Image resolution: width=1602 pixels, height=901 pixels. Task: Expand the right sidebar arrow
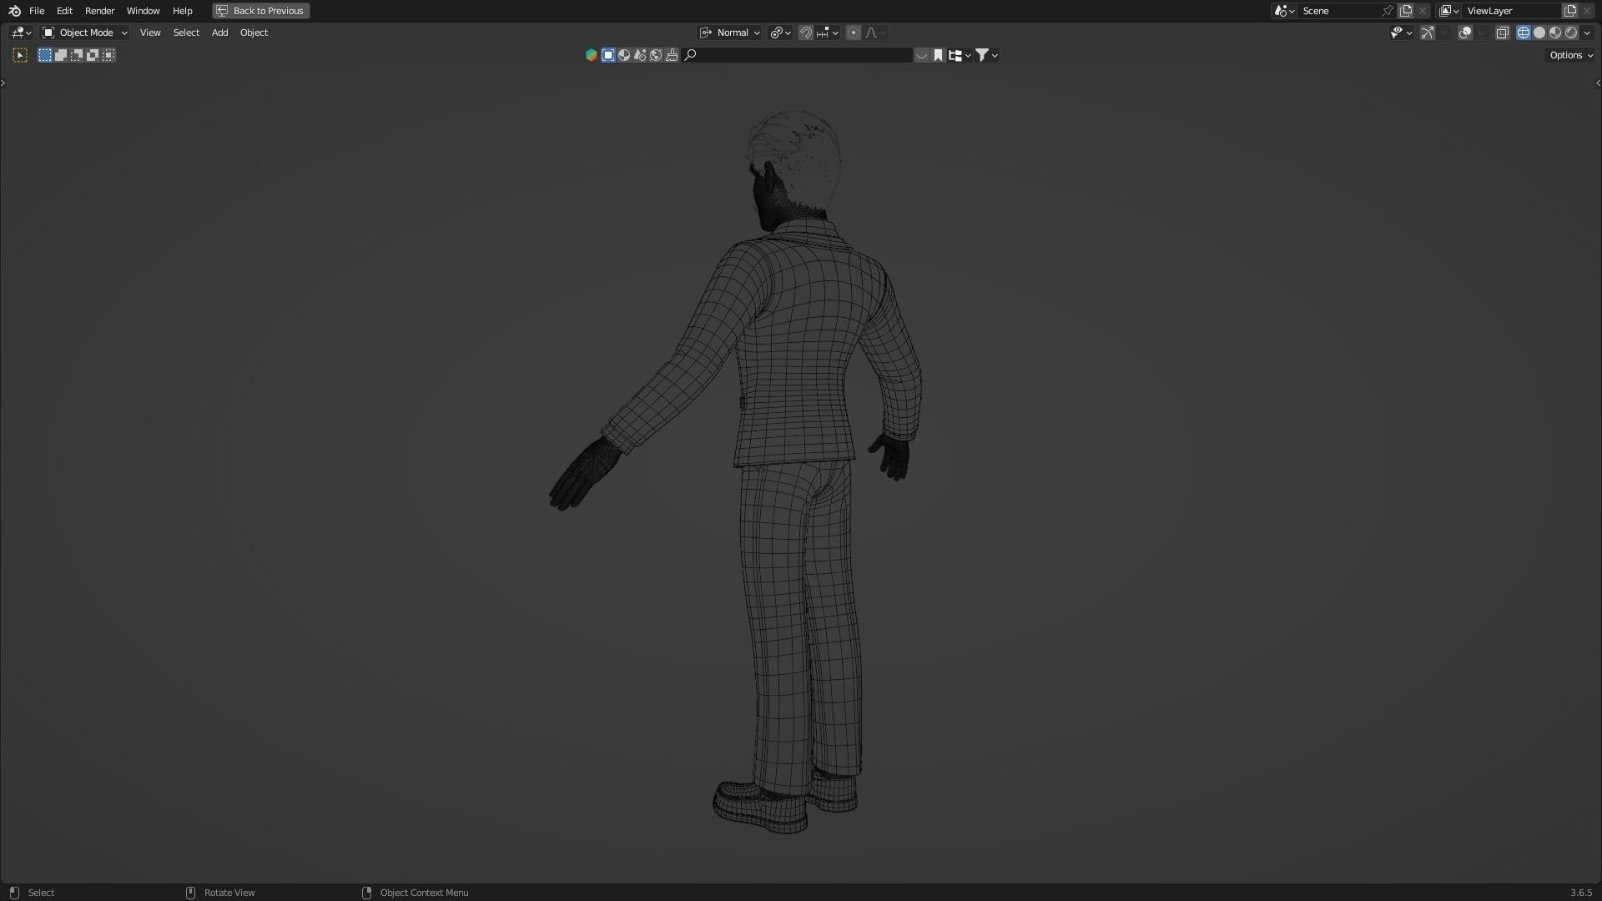[x=1598, y=83]
